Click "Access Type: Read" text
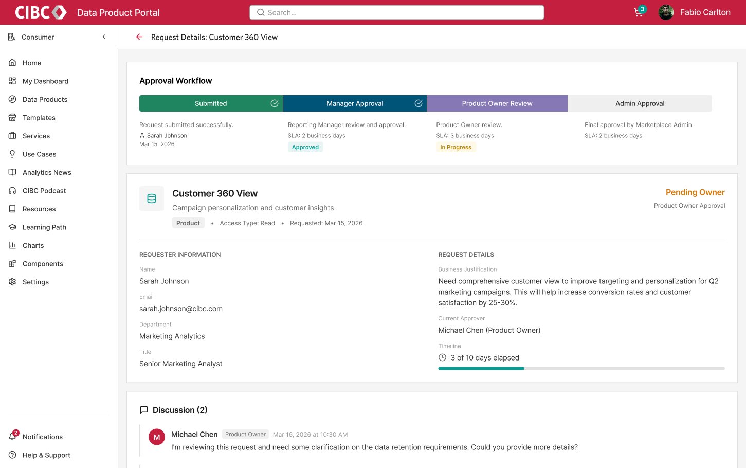The width and height of the screenshot is (746, 468). pyautogui.click(x=247, y=223)
